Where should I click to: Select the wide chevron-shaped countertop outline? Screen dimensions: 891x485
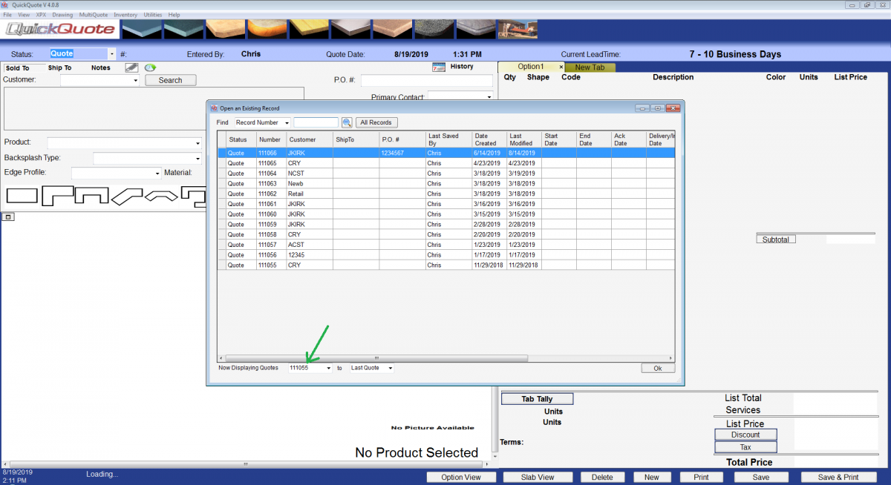coord(162,196)
